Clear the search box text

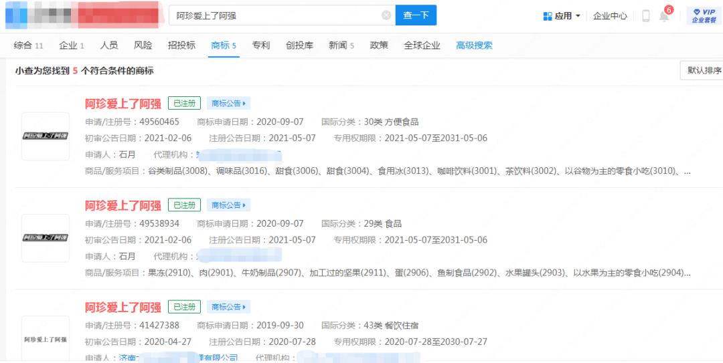pos(386,15)
